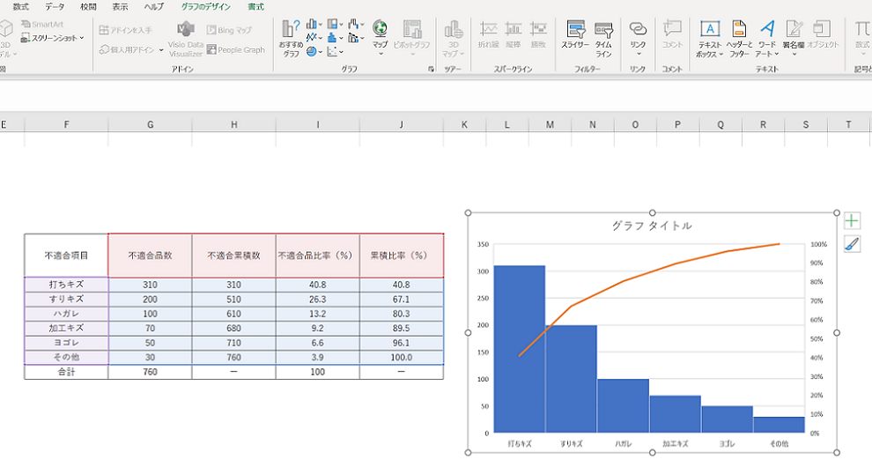Screen dimensions: 872x467
Task: Expand the Maps (マップ) dropdown
Action: pos(380,54)
